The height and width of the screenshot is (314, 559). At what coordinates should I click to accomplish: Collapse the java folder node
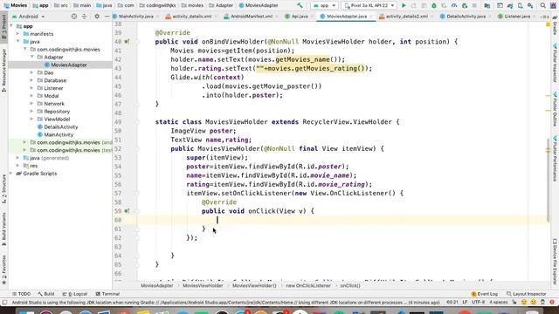(x=17, y=42)
